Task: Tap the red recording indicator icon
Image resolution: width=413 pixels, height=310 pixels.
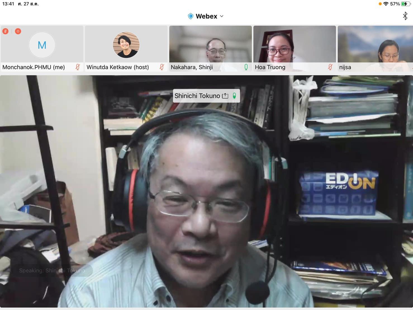Action: (18, 31)
